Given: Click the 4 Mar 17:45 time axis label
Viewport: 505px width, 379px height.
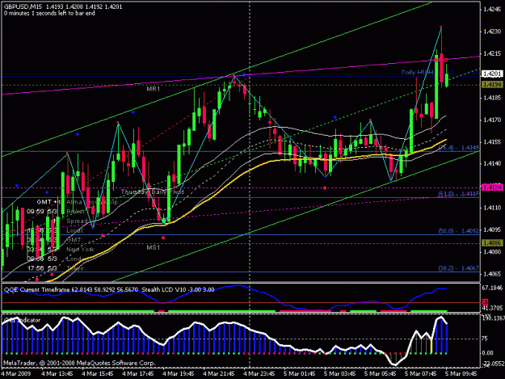Looking at the screenshot, I should 138,373.
